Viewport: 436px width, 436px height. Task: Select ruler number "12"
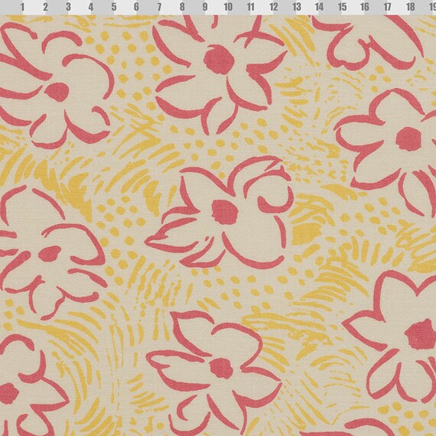[274, 7]
